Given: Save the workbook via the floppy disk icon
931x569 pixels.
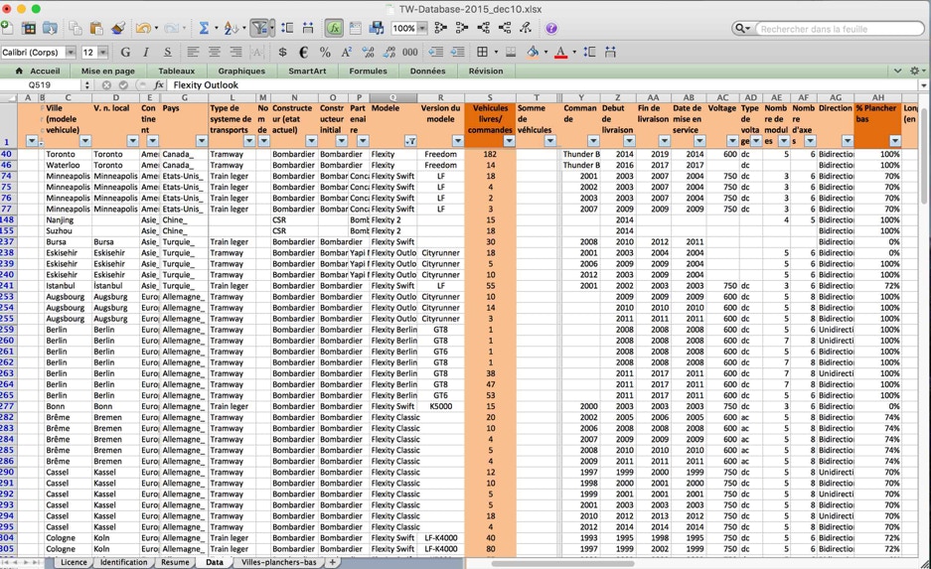Looking at the screenshot, I should click(377, 28).
